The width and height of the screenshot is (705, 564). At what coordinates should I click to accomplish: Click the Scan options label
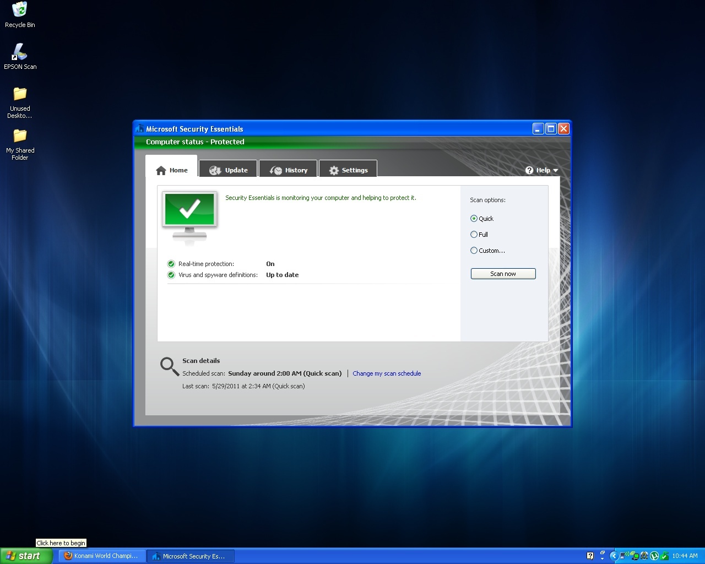pyautogui.click(x=487, y=200)
